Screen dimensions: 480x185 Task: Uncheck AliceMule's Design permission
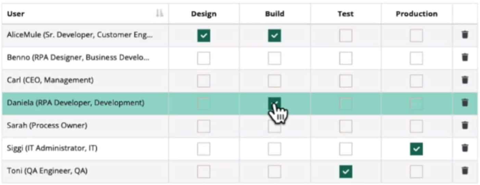[x=203, y=36]
